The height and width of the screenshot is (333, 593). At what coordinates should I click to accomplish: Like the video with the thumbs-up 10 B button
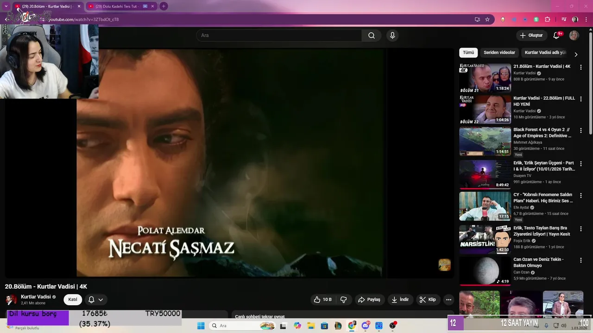click(322, 300)
